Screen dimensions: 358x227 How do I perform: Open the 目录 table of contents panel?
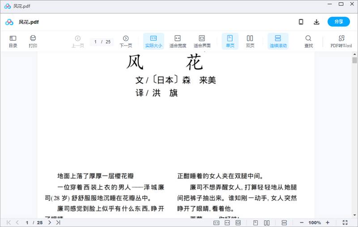point(13,41)
